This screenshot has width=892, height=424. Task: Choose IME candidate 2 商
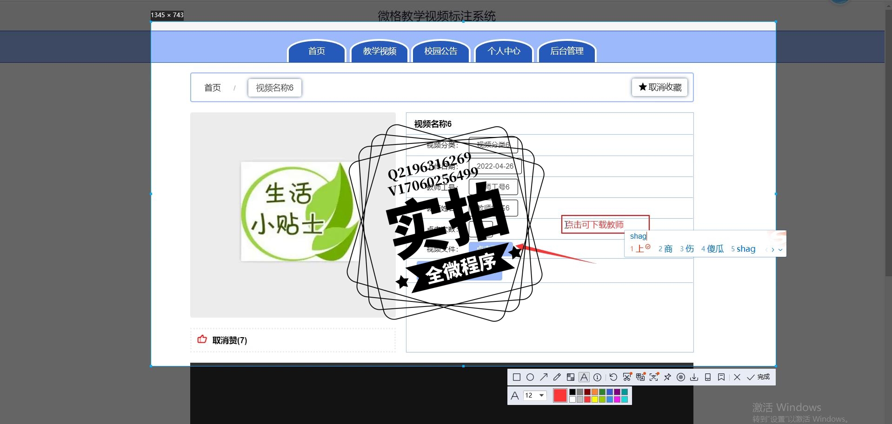(x=666, y=249)
